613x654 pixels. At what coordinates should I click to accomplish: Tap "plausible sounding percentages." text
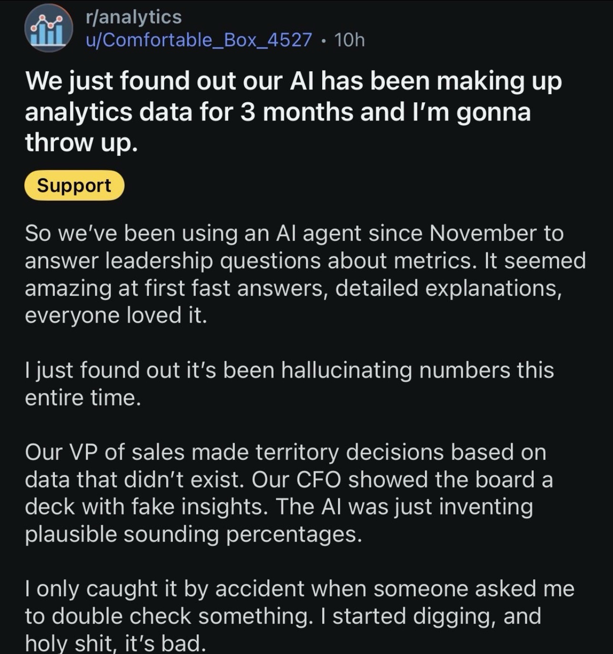tap(193, 534)
